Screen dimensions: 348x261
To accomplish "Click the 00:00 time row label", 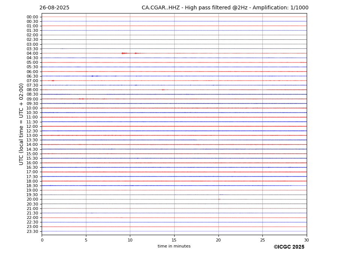I will 32,17.
